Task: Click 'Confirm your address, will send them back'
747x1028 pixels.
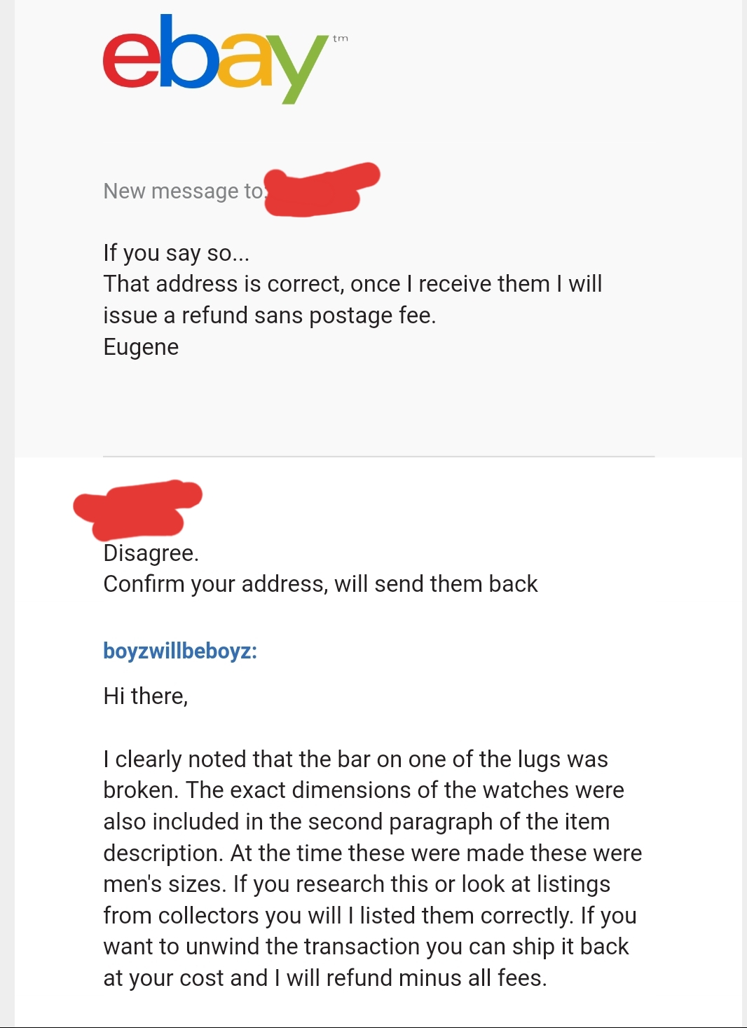Action: (320, 584)
